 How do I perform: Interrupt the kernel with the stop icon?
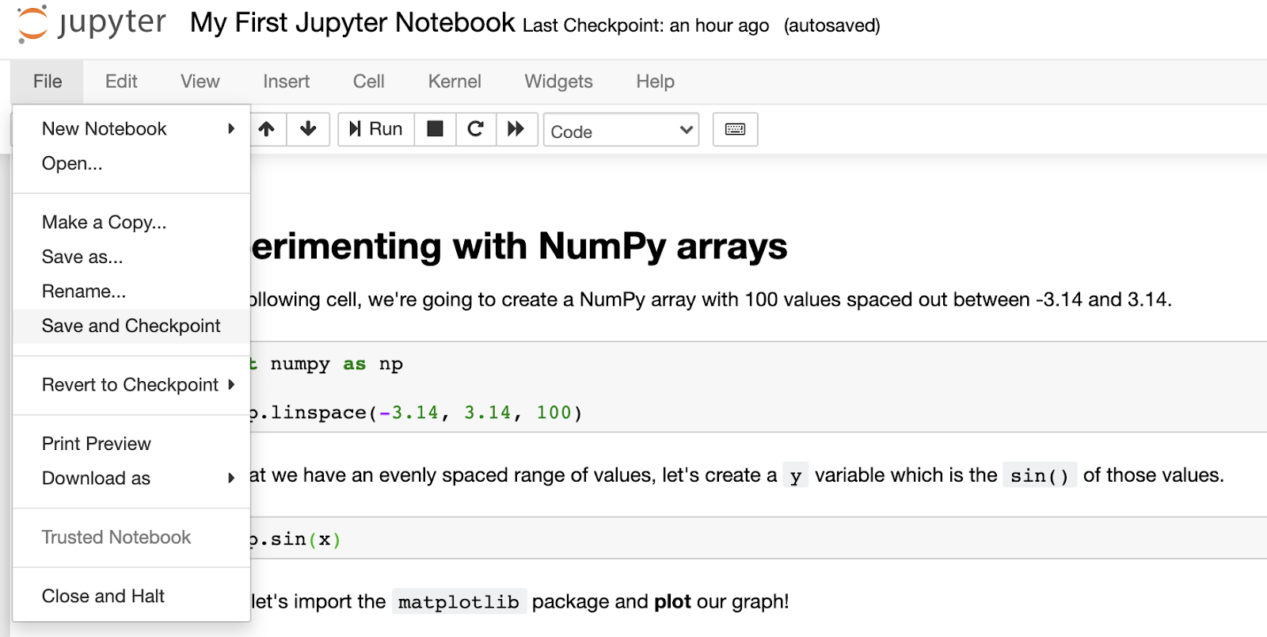pyautogui.click(x=435, y=129)
